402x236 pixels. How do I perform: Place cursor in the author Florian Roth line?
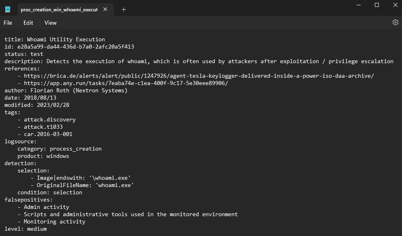(66, 91)
